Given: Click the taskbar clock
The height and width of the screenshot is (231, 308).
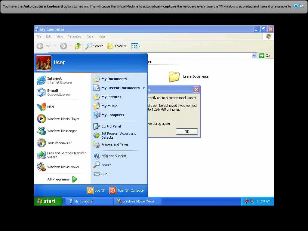Looking at the screenshot, I should 263,201.
